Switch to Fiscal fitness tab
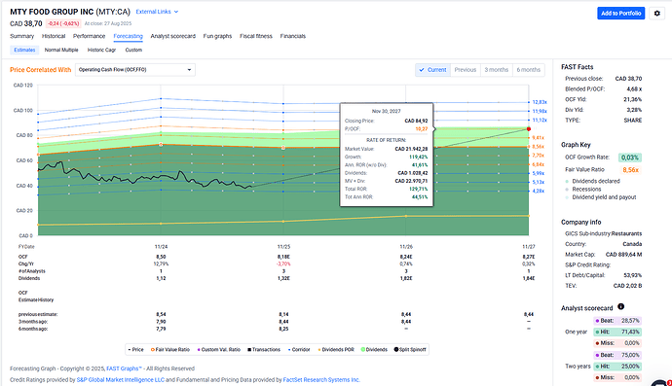The width and height of the screenshot is (672, 386). (256, 36)
